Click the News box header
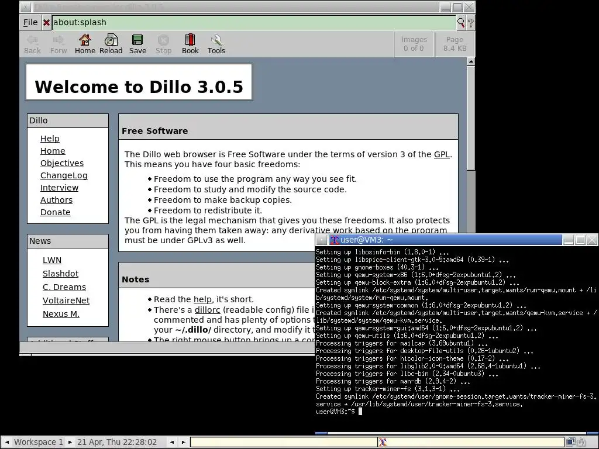Screen dimensions: 599x449 click(x=68, y=241)
